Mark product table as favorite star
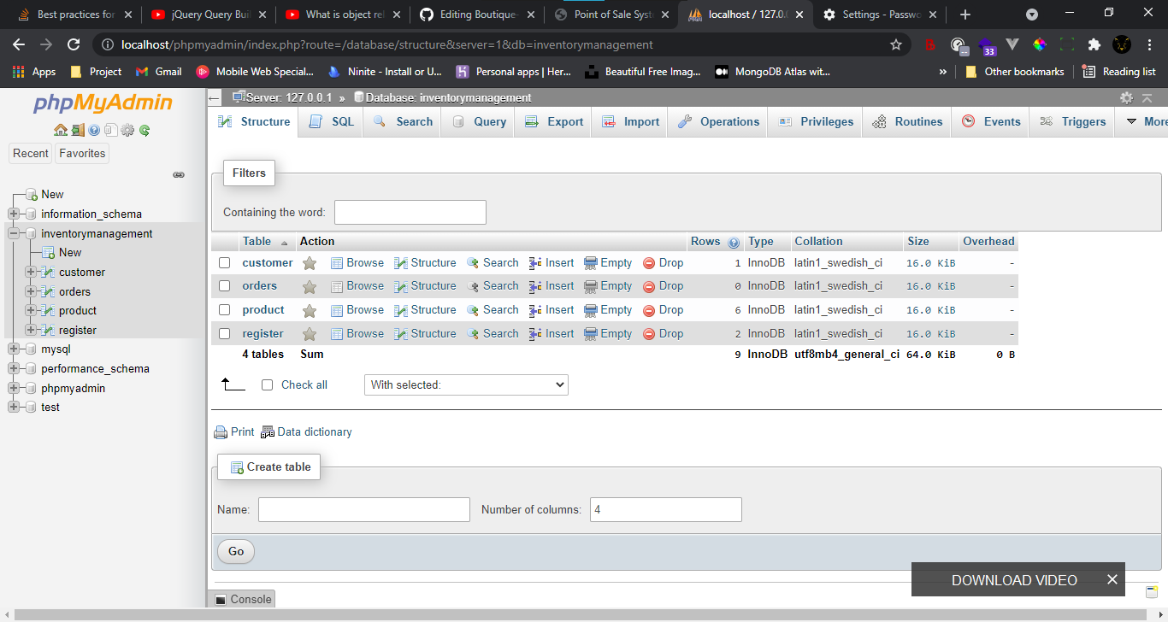1168x622 pixels. tap(310, 310)
